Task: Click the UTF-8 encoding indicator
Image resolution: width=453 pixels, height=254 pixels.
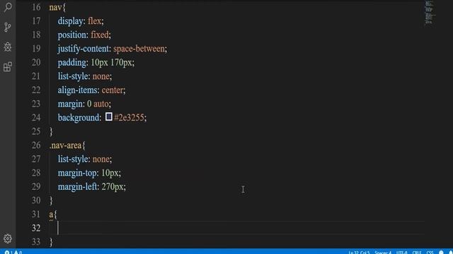Action: click(x=401, y=253)
